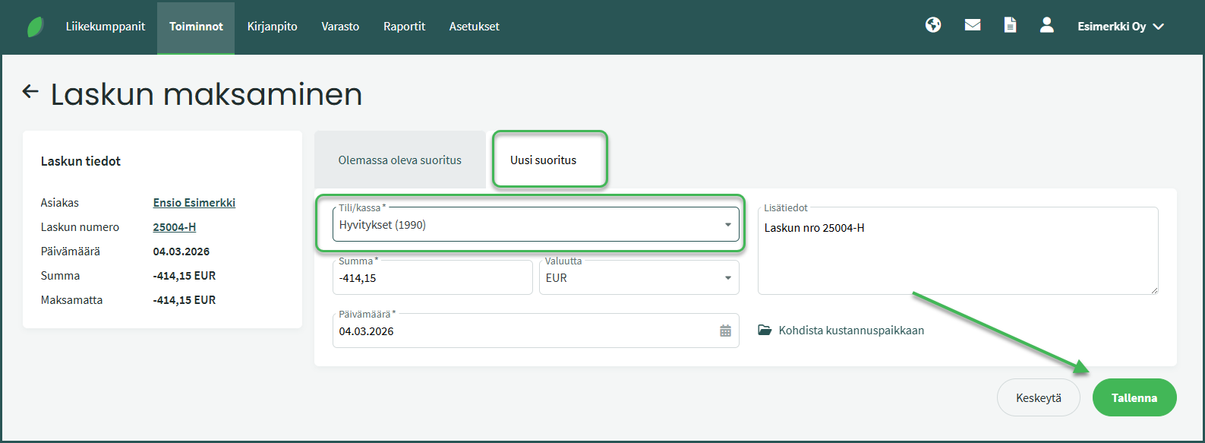Open the user profile icon
This screenshot has width=1205, height=443.
tap(1046, 25)
